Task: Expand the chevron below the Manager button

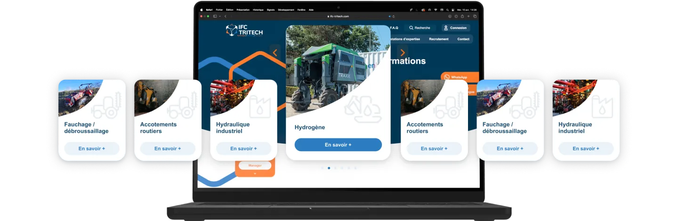Action: (x=255, y=173)
